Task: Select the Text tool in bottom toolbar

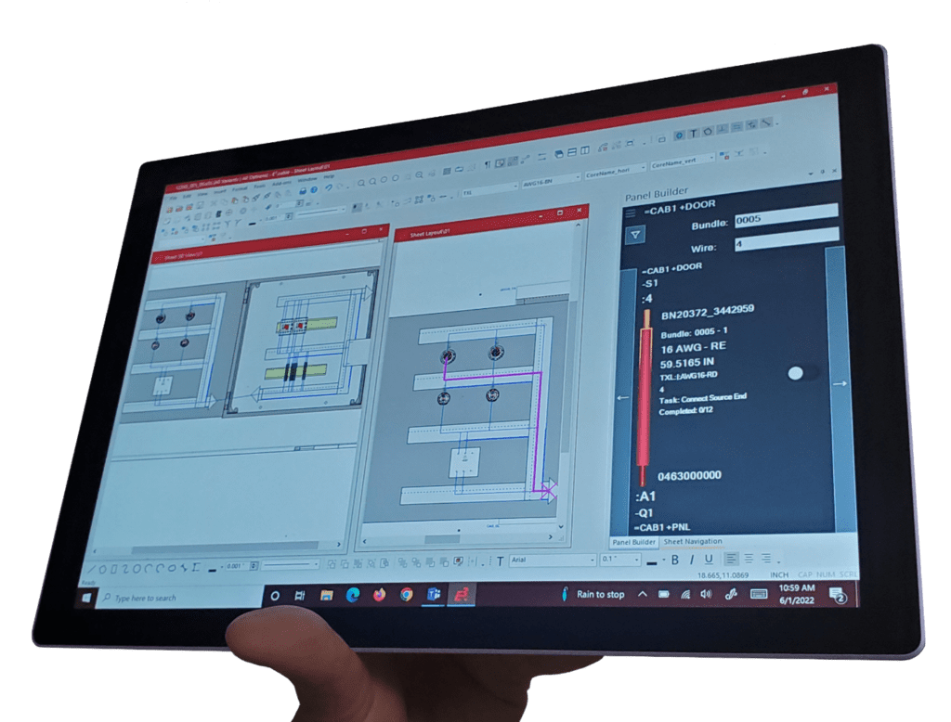Action: [500, 561]
